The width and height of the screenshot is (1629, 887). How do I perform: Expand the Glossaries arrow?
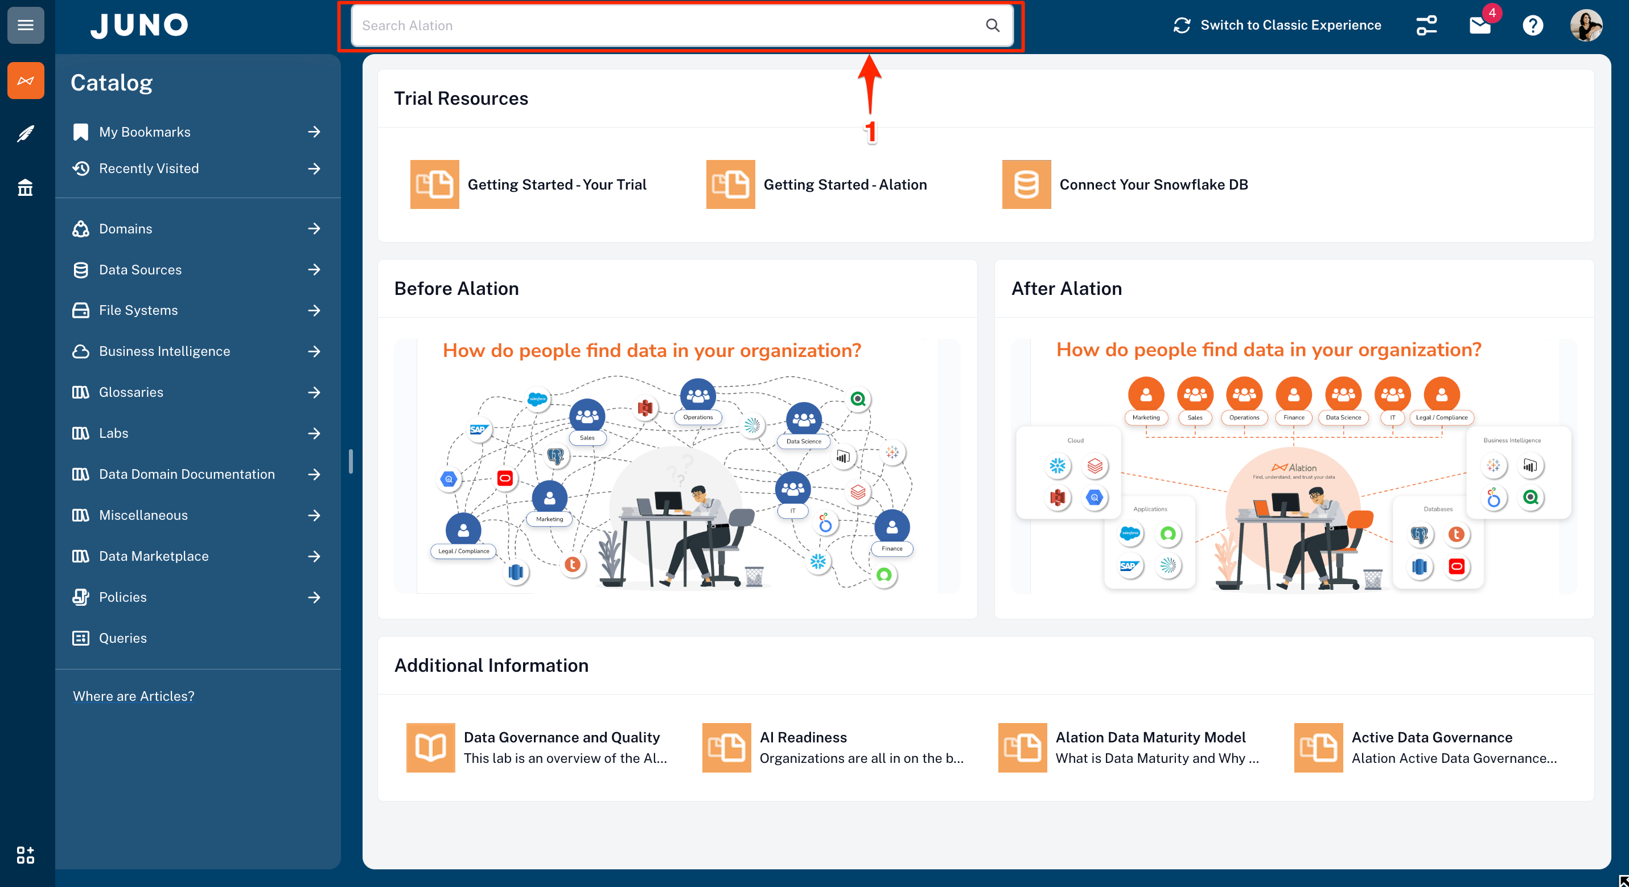click(x=314, y=392)
